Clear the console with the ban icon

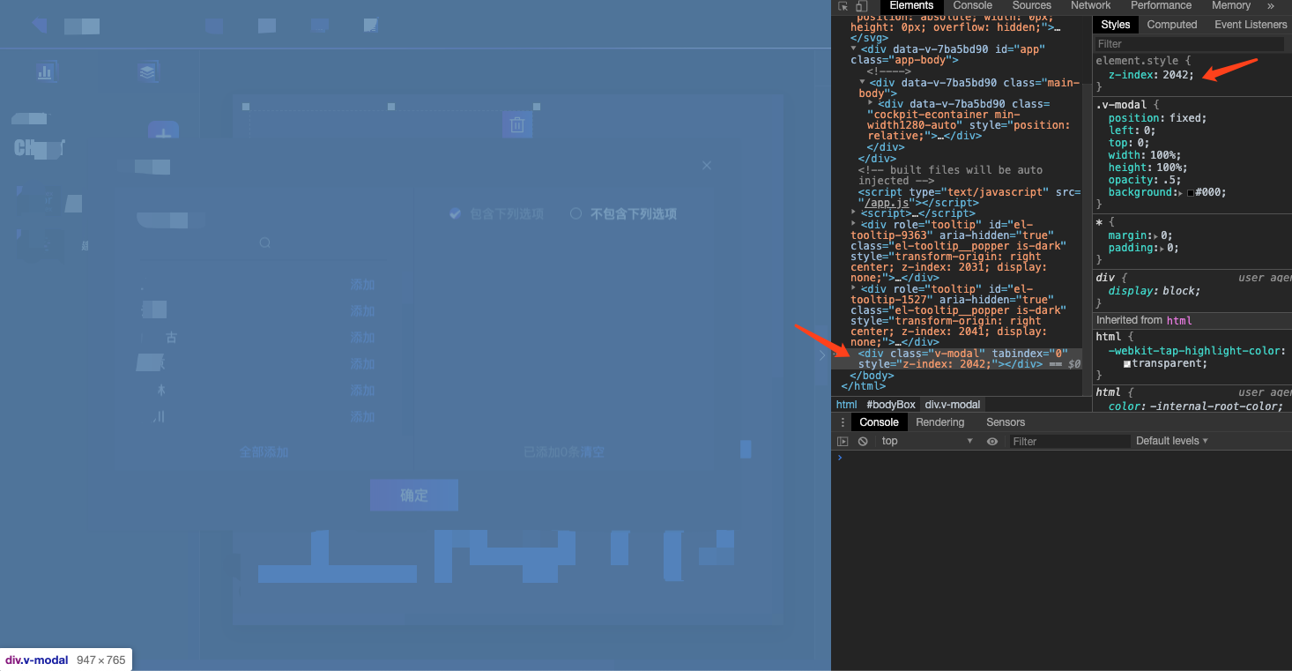tap(863, 441)
